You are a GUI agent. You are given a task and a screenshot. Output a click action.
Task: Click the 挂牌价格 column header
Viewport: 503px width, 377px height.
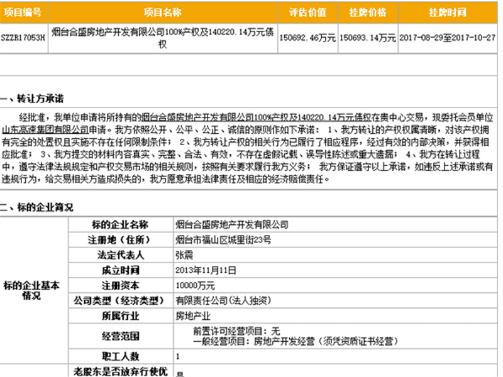click(368, 13)
